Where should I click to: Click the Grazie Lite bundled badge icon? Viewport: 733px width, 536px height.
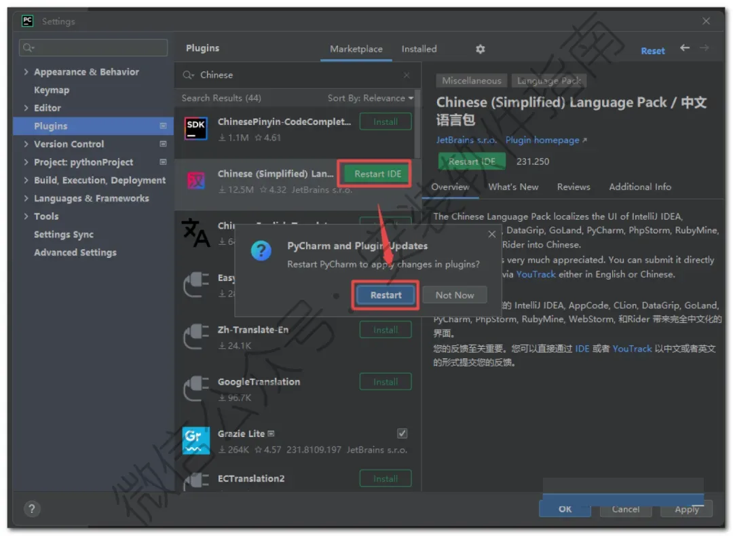point(271,434)
